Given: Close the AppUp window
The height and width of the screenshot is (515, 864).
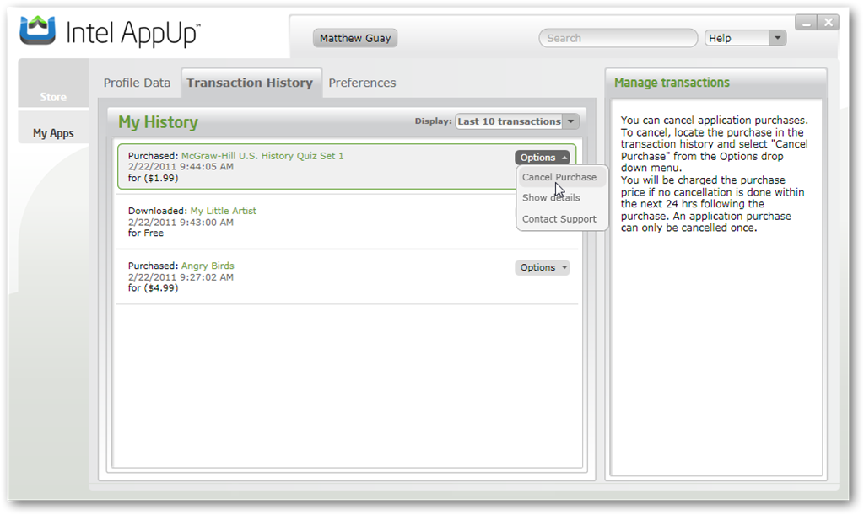Looking at the screenshot, I should (829, 23).
